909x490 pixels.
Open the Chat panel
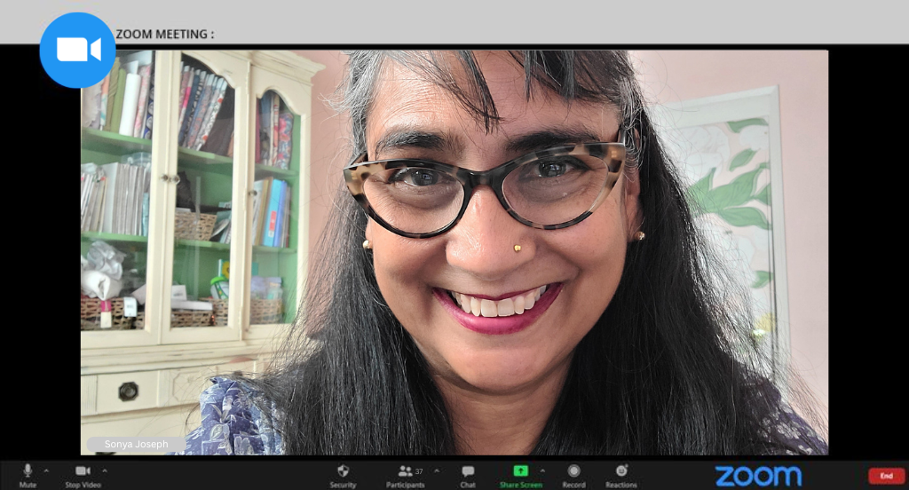[x=468, y=471]
